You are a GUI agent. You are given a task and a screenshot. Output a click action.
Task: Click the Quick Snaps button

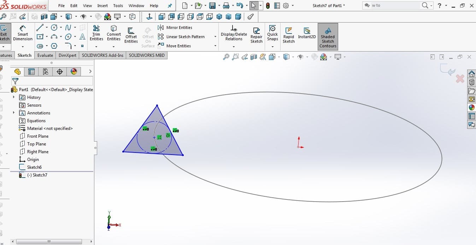tap(272, 33)
